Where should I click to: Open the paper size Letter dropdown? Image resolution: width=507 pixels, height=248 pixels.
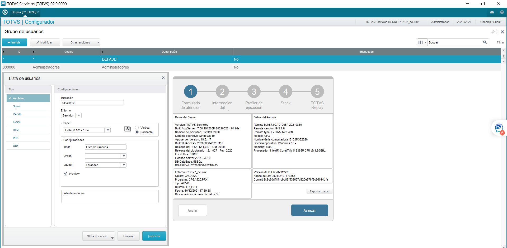pyautogui.click(x=108, y=130)
